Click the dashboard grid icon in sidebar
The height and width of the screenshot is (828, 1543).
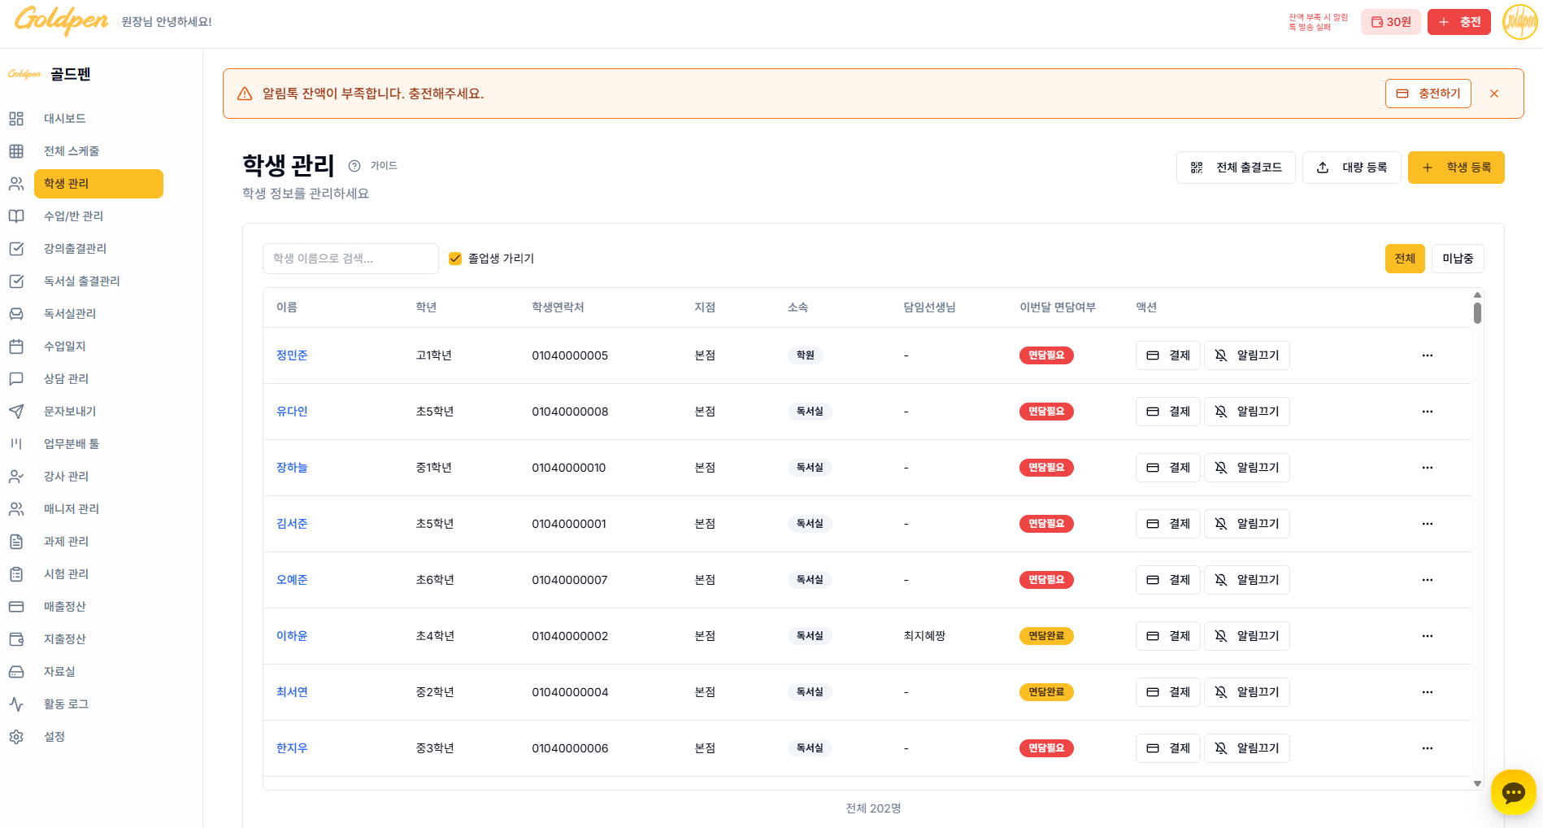[x=16, y=119]
